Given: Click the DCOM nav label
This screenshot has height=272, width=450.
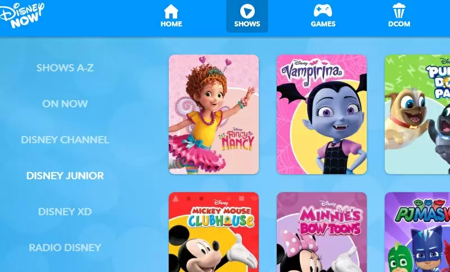Looking at the screenshot, I should pos(399,24).
